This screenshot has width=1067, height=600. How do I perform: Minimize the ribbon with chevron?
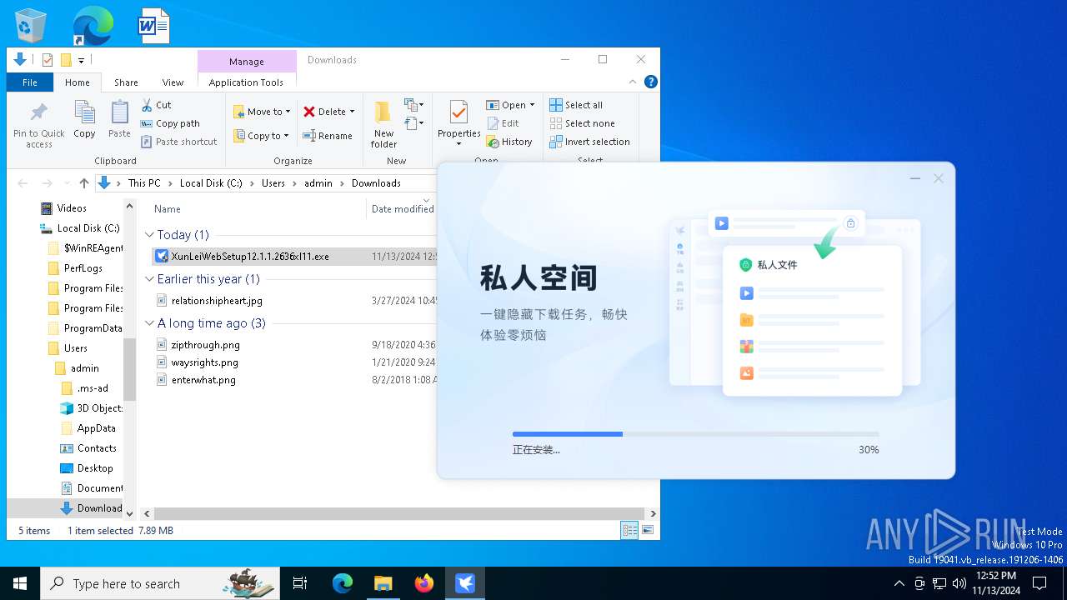click(634, 82)
